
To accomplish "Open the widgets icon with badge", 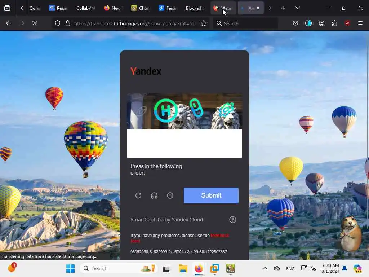I will click(x=12, y=267).
